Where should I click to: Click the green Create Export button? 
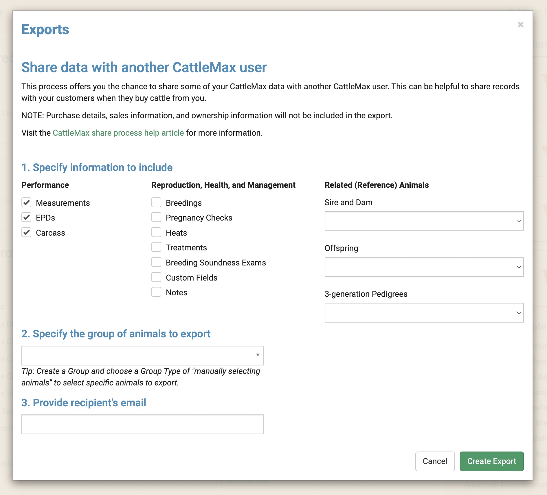(x=491, y=461)
